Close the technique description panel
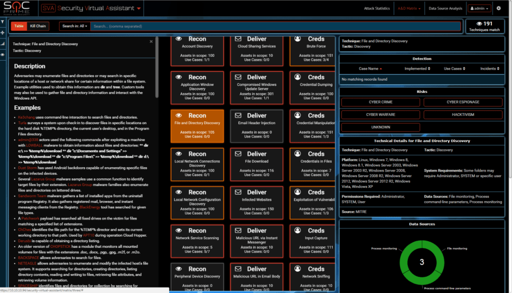The width and height of the screenshot is (512, 293). 151,41
